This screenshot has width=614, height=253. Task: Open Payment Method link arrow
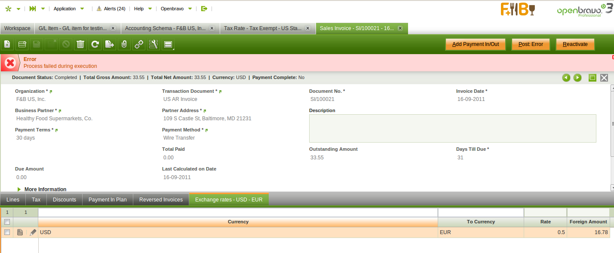click(x=206, y=130)
